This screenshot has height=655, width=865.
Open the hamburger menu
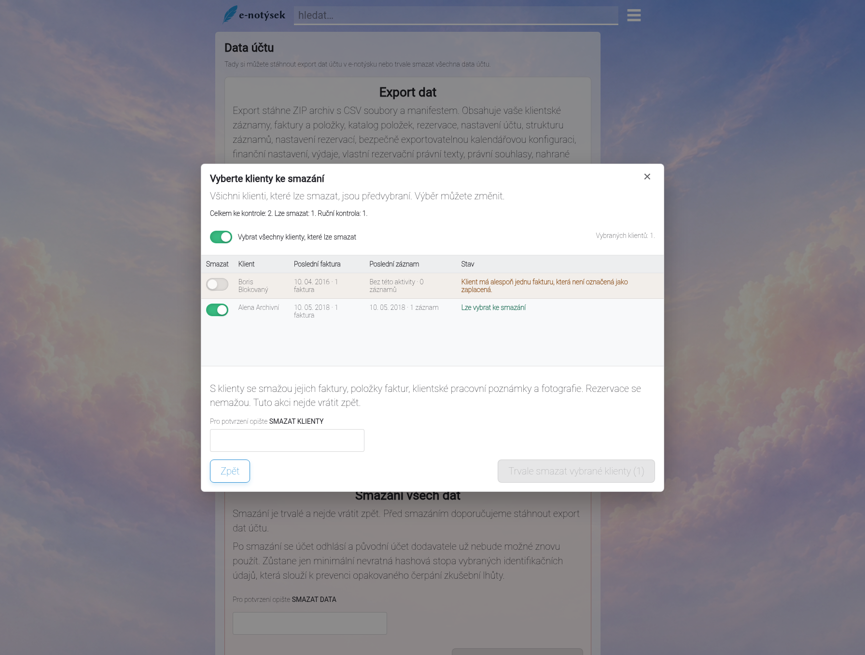[x=634, y=15]
